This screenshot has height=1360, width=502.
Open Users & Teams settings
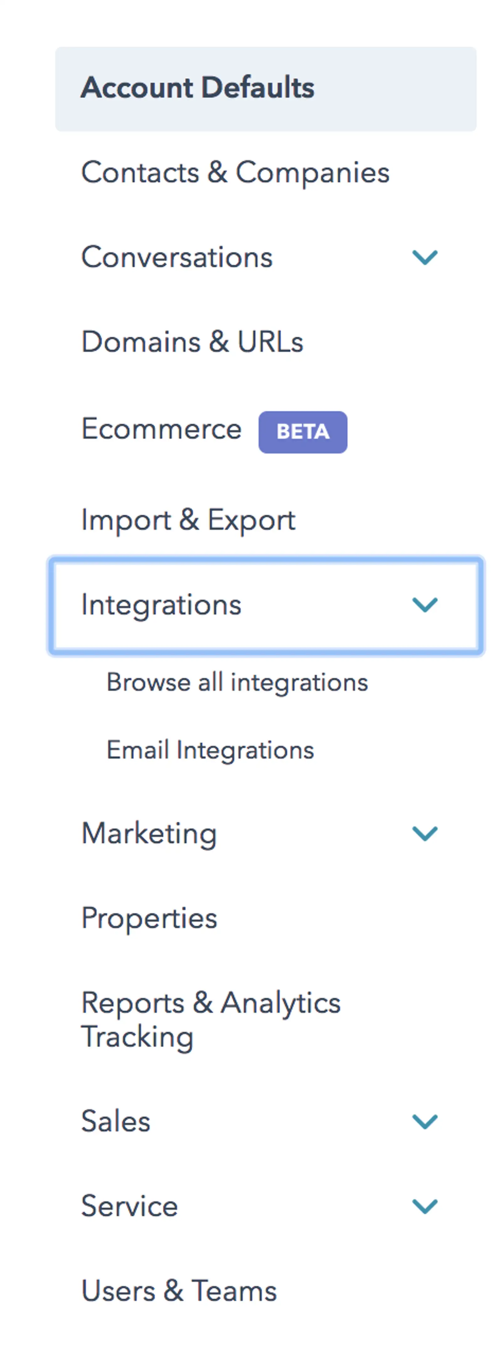[179, 1291]
